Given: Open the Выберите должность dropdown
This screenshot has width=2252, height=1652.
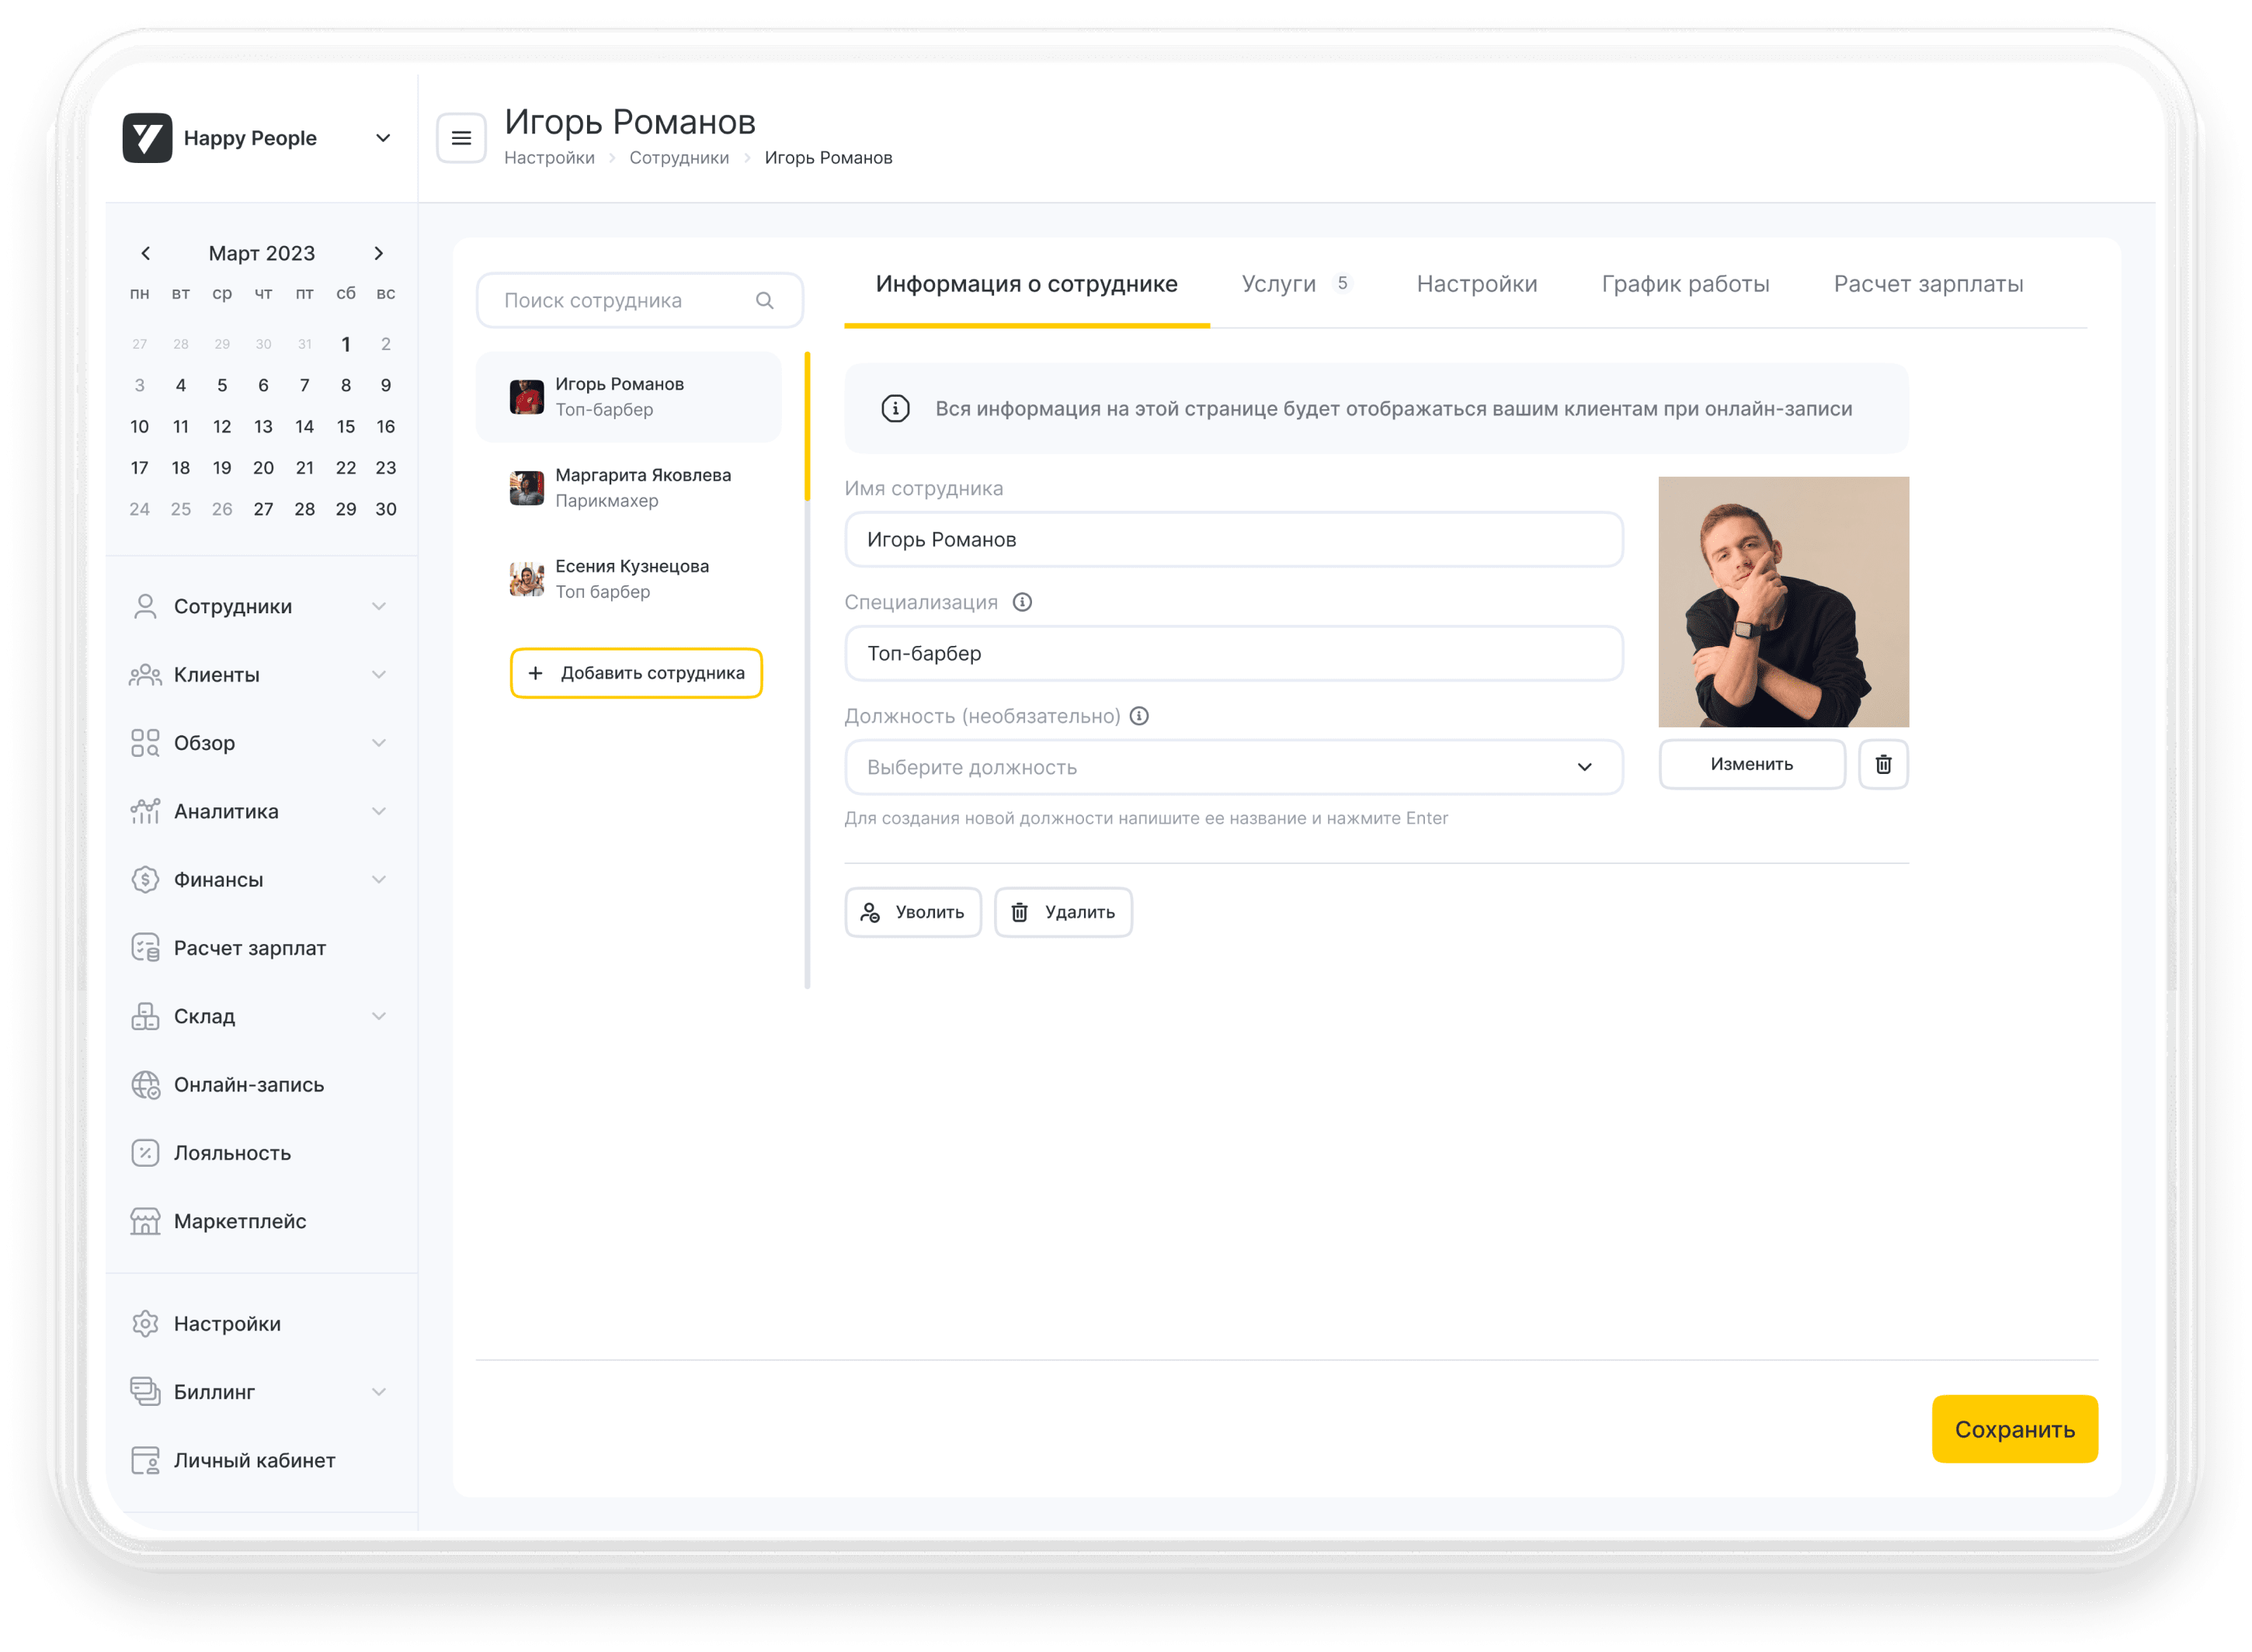Looking at the screenshot, I should tap(1232, 767).
